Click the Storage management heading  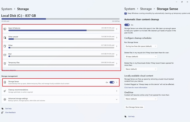pyautogui.click(x=9, y=76)
